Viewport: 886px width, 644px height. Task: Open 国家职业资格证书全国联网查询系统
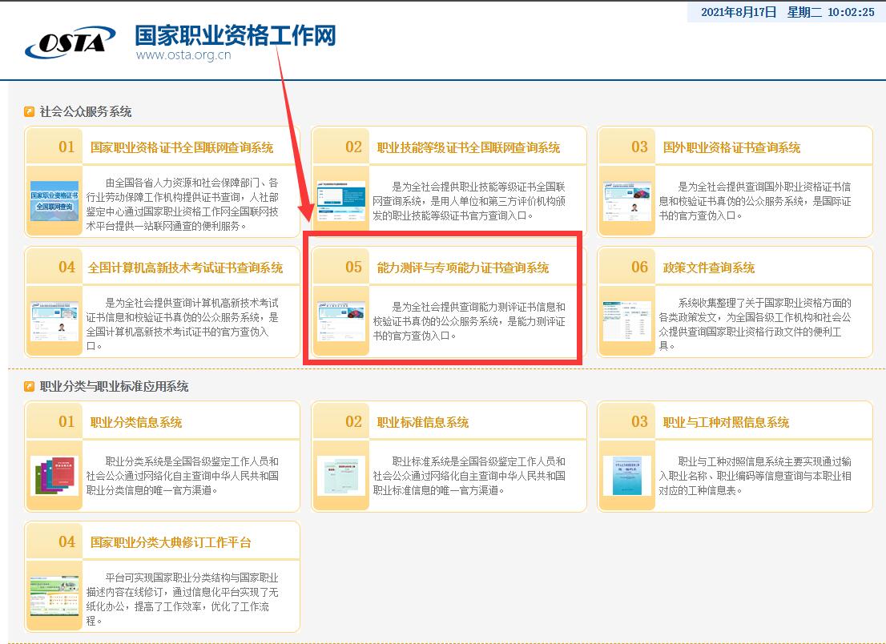coord(183,147)
